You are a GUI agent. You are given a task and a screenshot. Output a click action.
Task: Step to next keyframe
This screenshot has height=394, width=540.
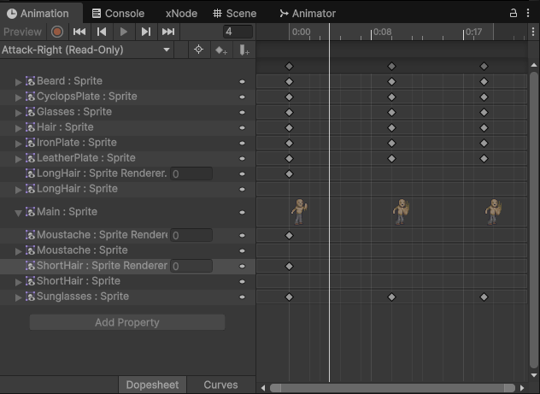click(x=146, y=32)
